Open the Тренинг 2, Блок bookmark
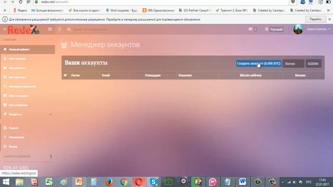This screenshot has height=187, width=333. [232, 10]
